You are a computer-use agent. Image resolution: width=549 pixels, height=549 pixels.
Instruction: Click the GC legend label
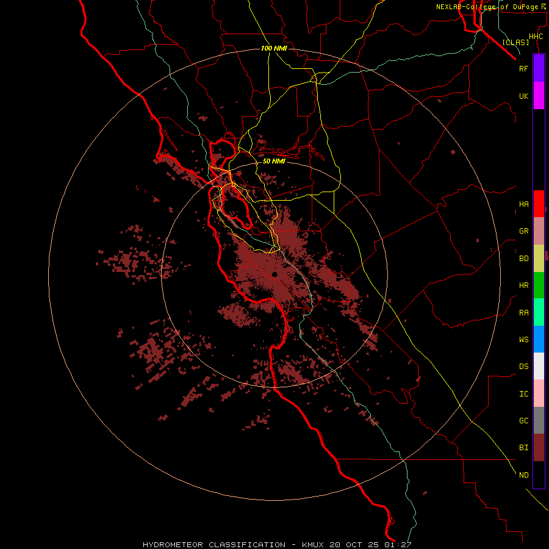pos(523,421)
